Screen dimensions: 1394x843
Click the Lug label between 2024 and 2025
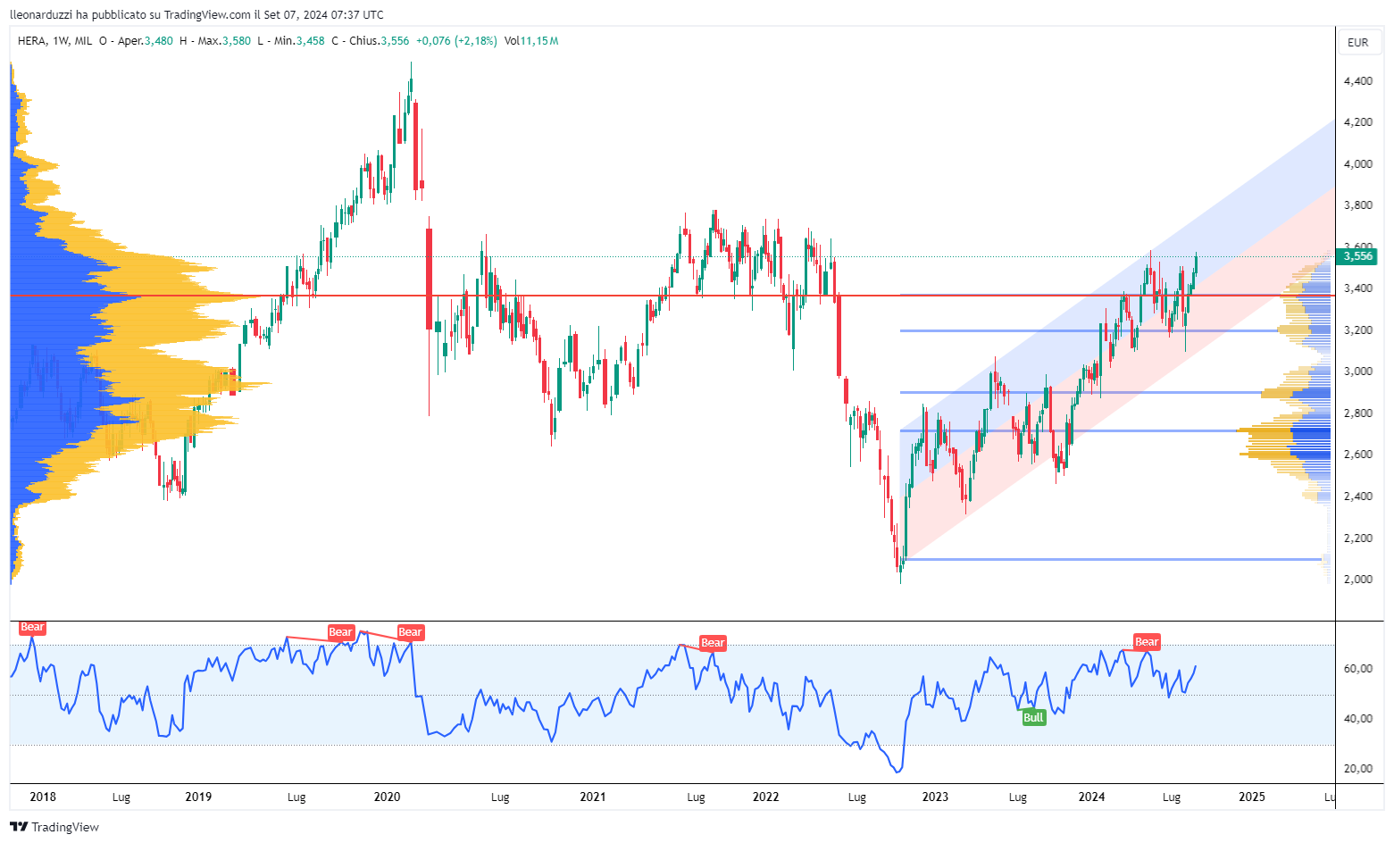[1172, 797]
